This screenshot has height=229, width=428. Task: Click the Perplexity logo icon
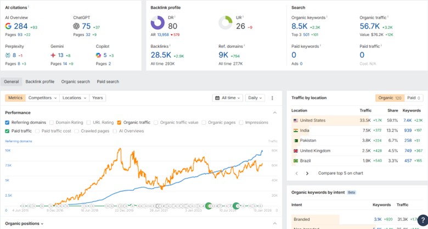8,55
